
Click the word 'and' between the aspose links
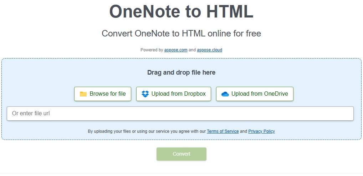pyautogui.click(x=192, y=50)
